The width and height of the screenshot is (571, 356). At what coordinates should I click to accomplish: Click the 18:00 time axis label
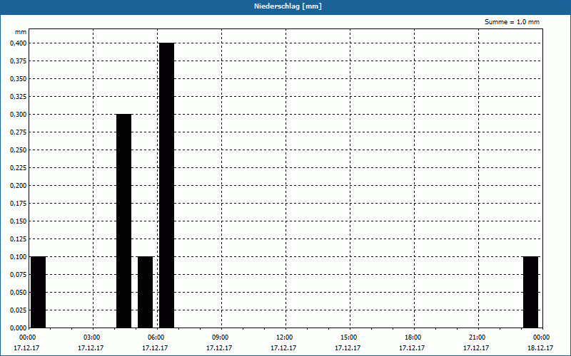click(413, 337)
